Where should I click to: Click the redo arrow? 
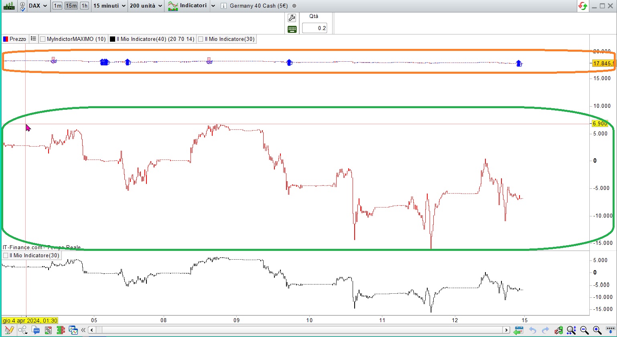545,330
